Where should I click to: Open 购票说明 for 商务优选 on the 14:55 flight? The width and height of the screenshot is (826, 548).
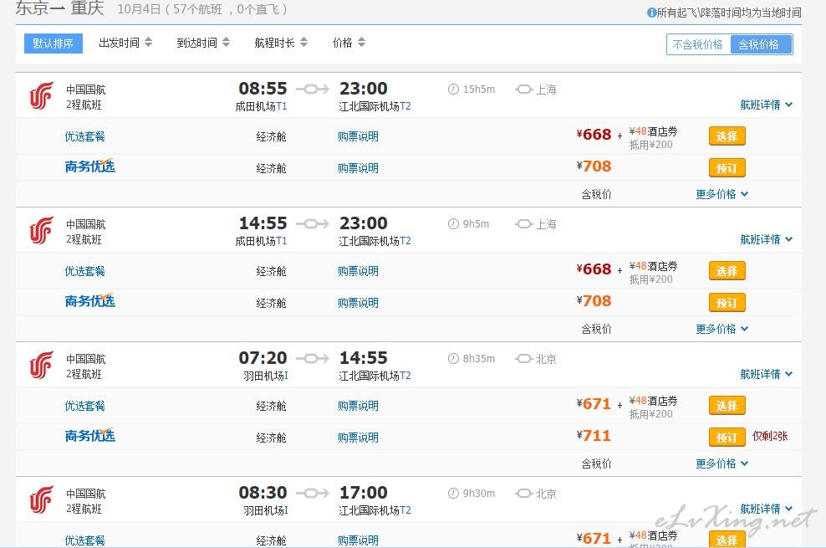tap(358, 303)
